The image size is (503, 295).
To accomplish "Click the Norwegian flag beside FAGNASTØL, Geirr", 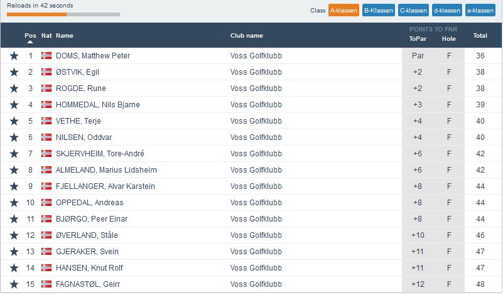I will click(46, 284).
